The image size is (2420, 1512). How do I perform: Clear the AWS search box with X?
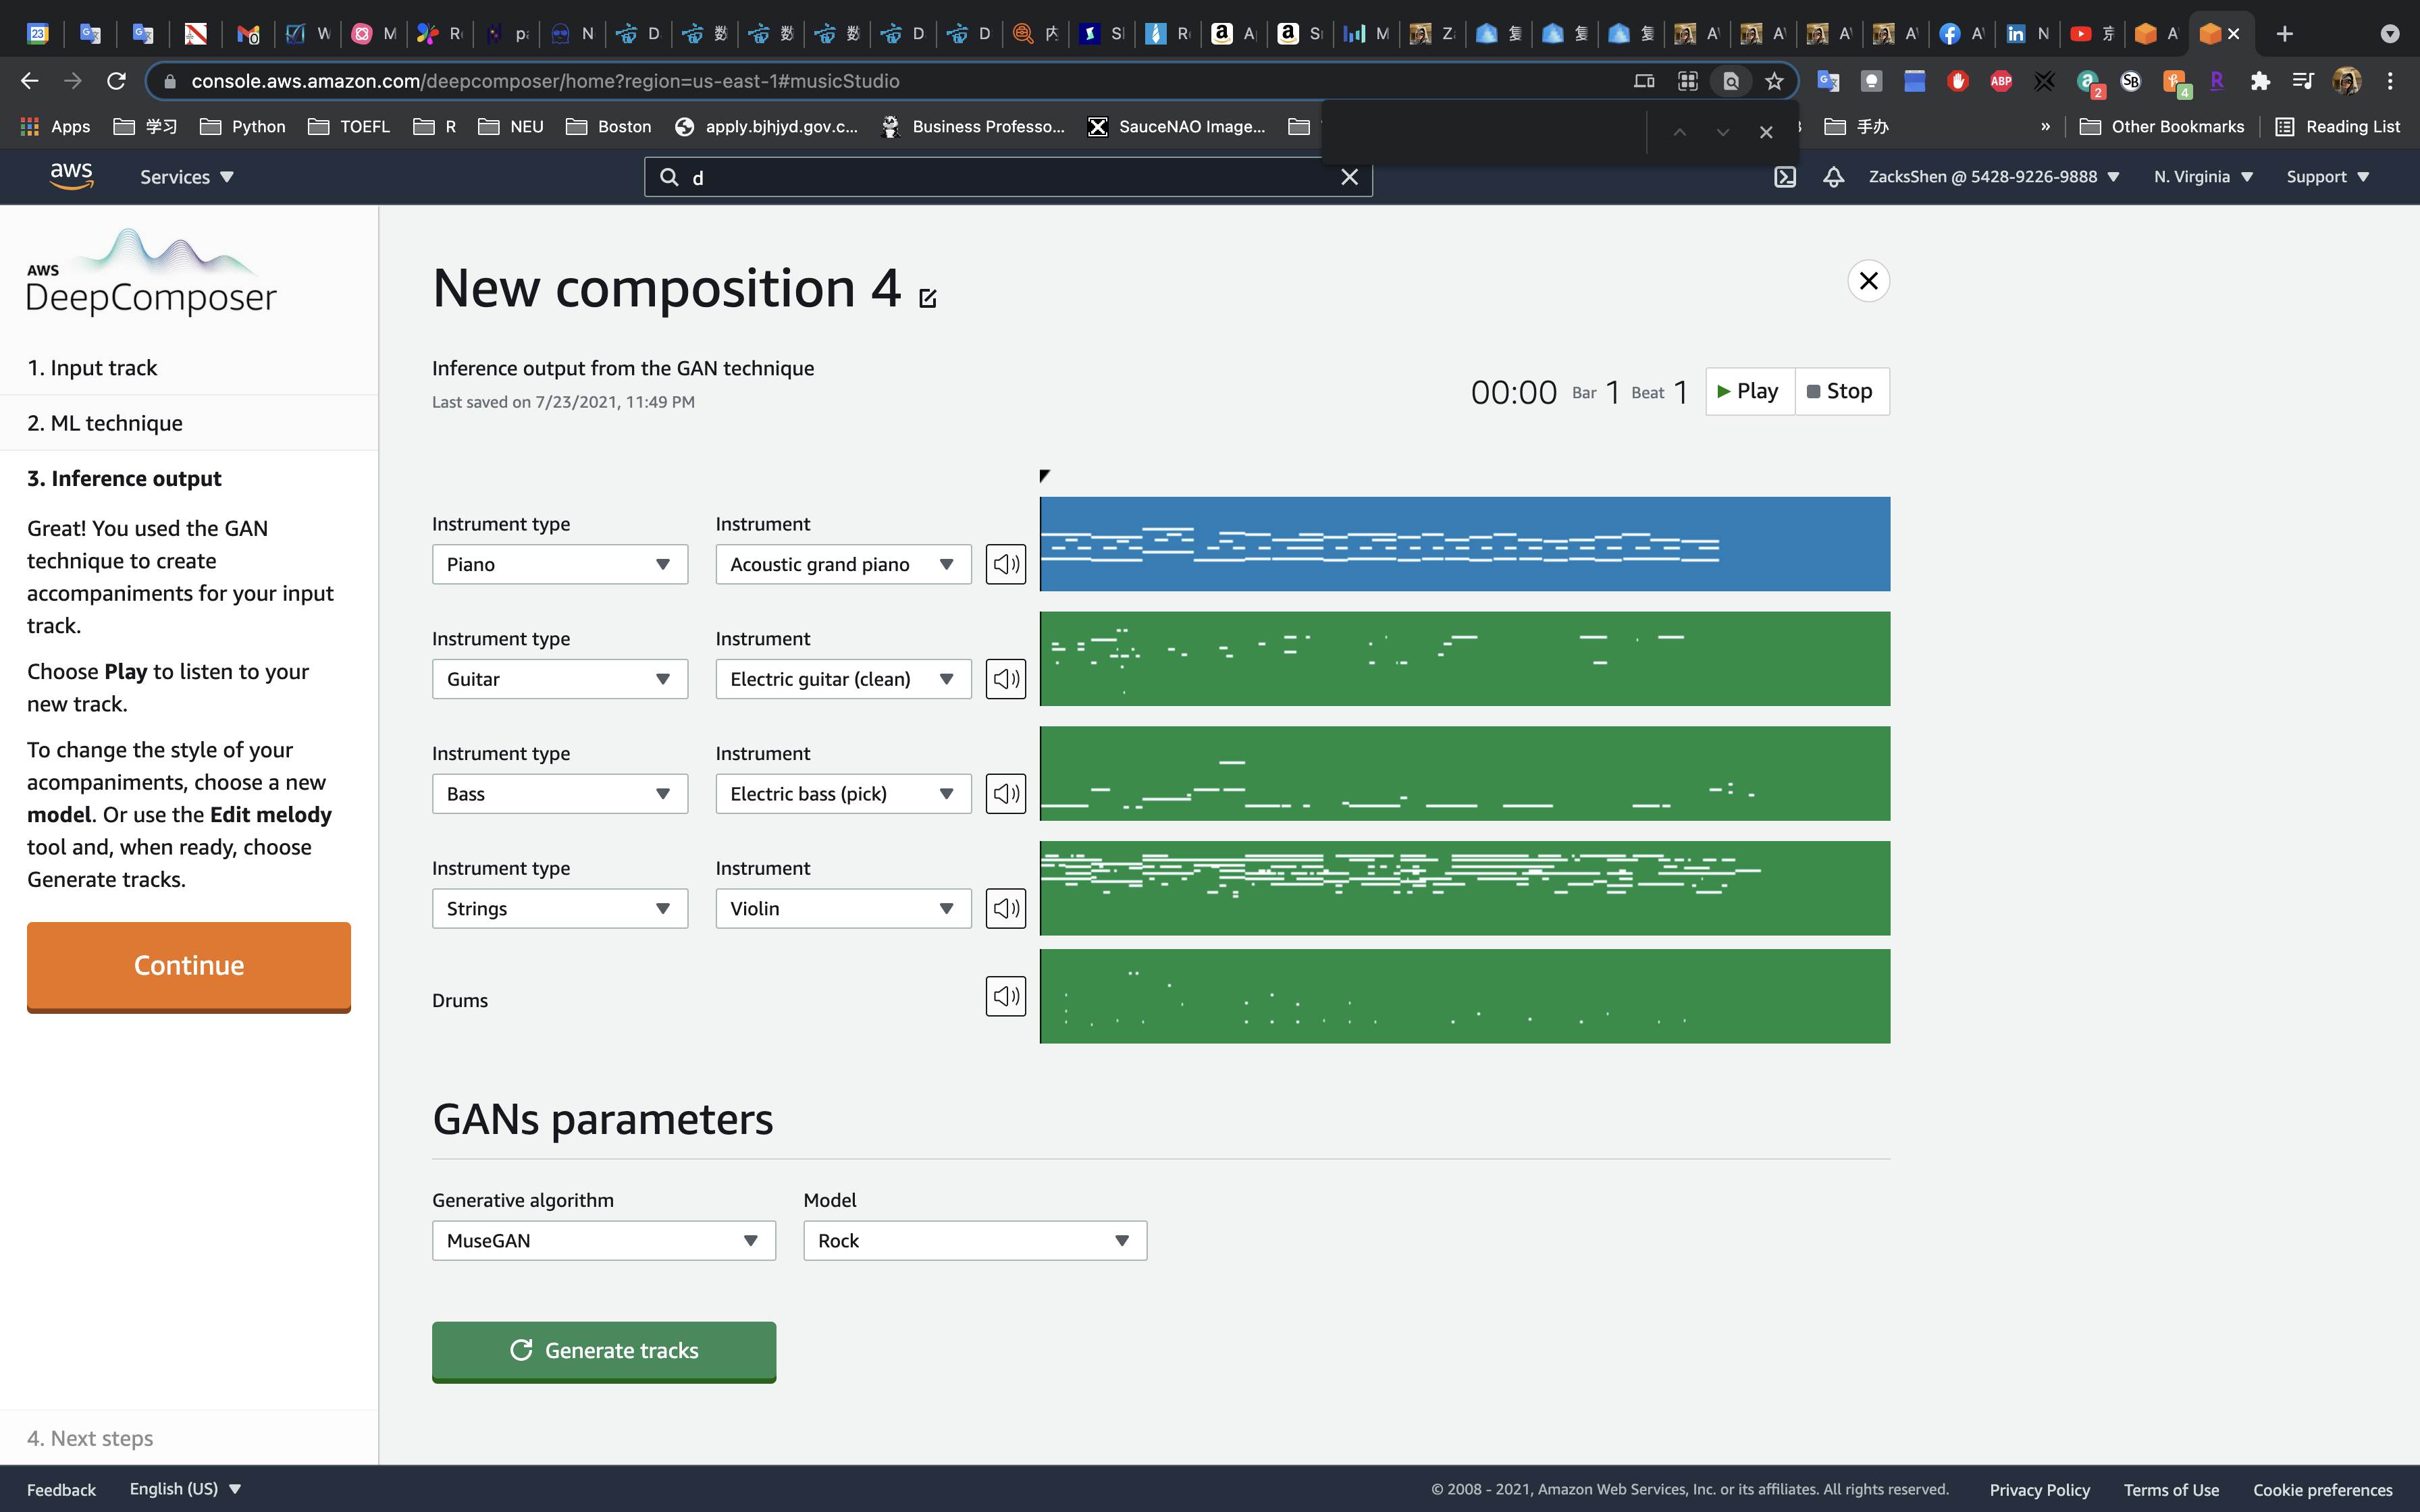[1349, 177]
